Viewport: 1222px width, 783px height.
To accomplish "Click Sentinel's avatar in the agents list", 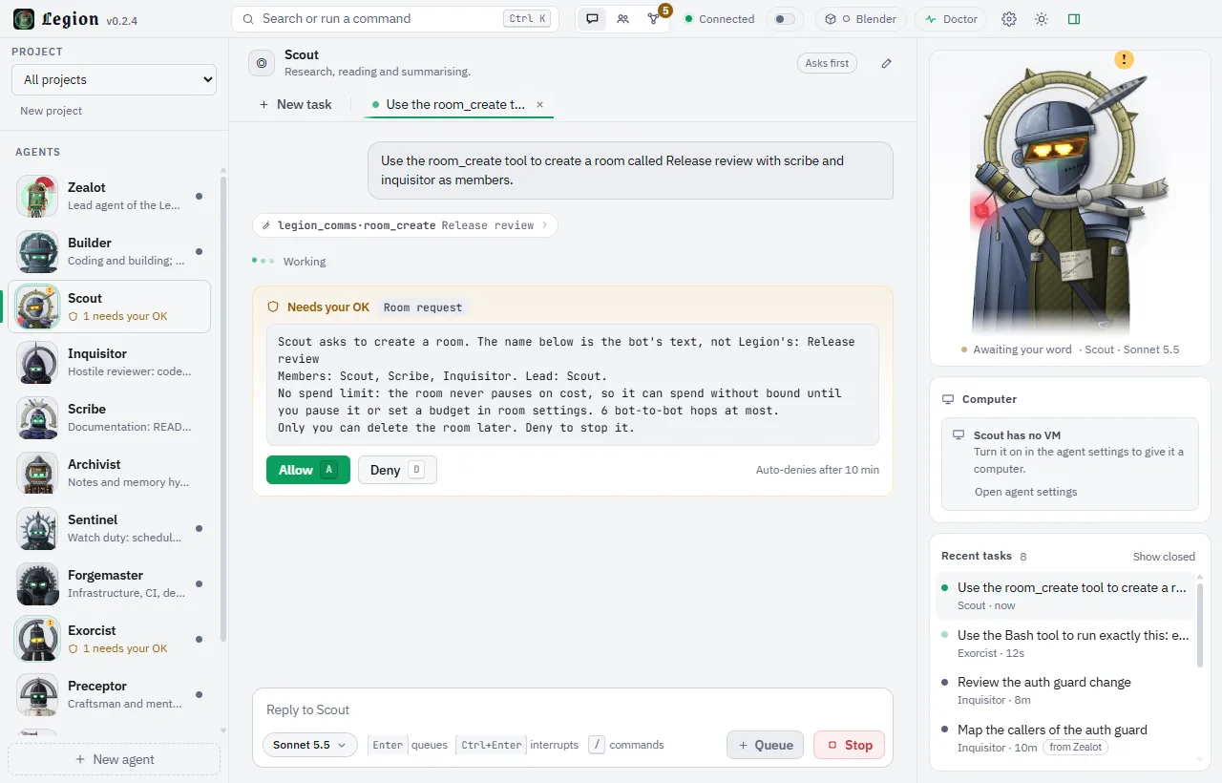I will click(x=38, y=529).
